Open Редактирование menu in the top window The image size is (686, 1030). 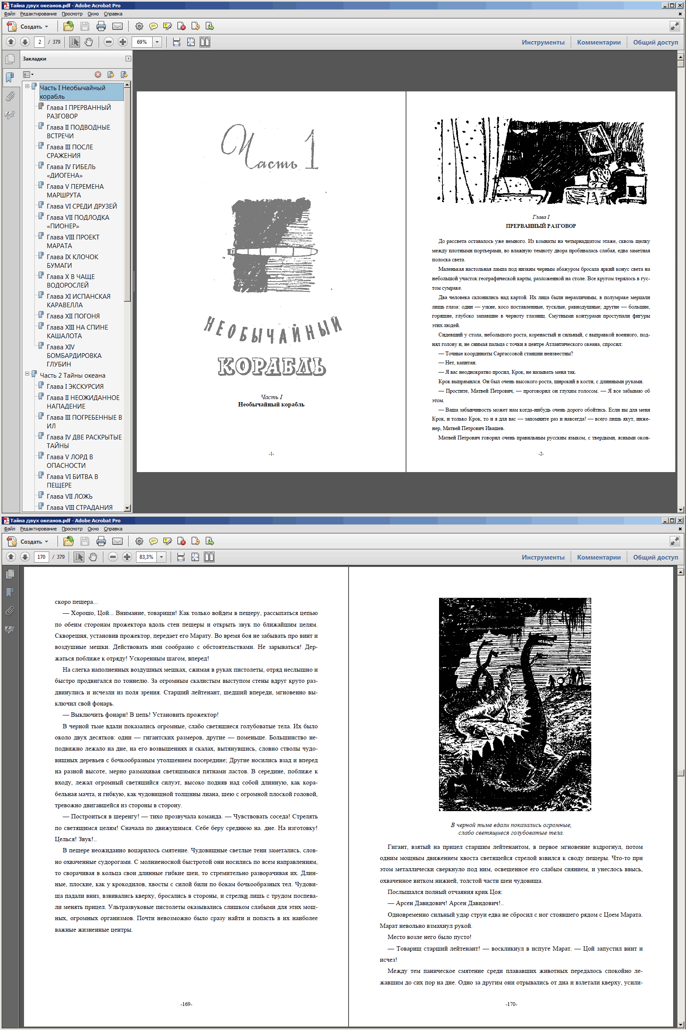pos(38,14)
